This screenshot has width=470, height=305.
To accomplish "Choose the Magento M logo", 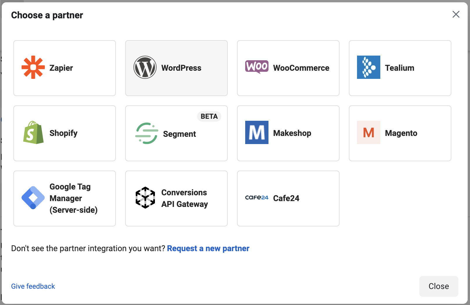I will coord(369,132).
